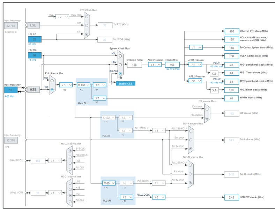
Task: Click the HSE oscillator block
Action: [33, 90]
